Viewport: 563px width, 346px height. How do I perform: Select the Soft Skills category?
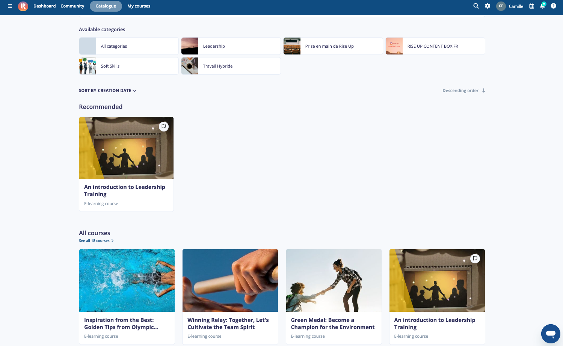[129, 66]
